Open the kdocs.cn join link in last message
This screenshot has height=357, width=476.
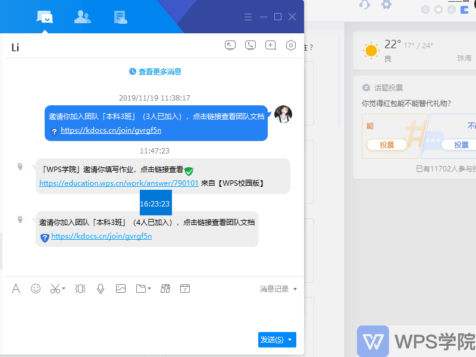point(101,236)
